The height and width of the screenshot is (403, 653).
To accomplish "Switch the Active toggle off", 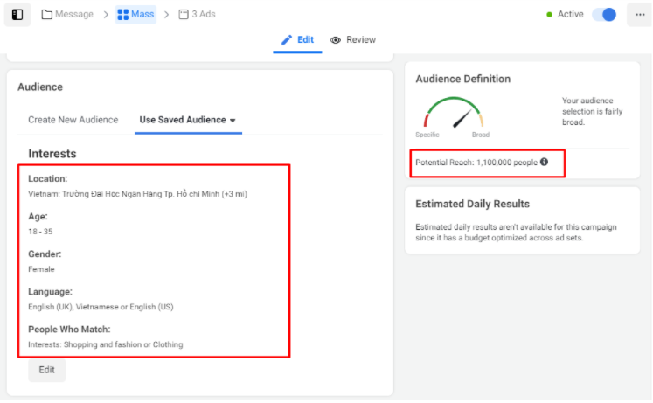I will click(x=604, y=15).
